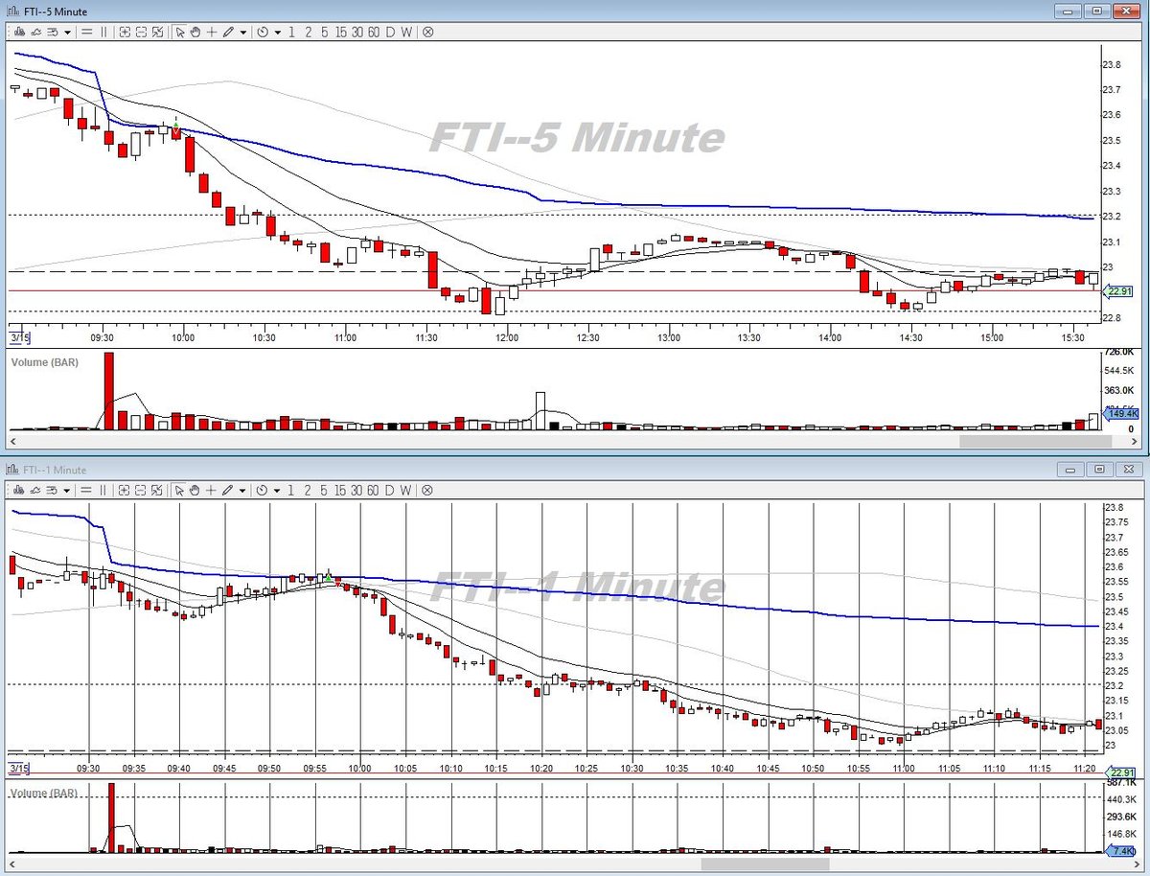
Task: Select the 5 interval in 1 Minute window
Action: (x=324, y=490)
